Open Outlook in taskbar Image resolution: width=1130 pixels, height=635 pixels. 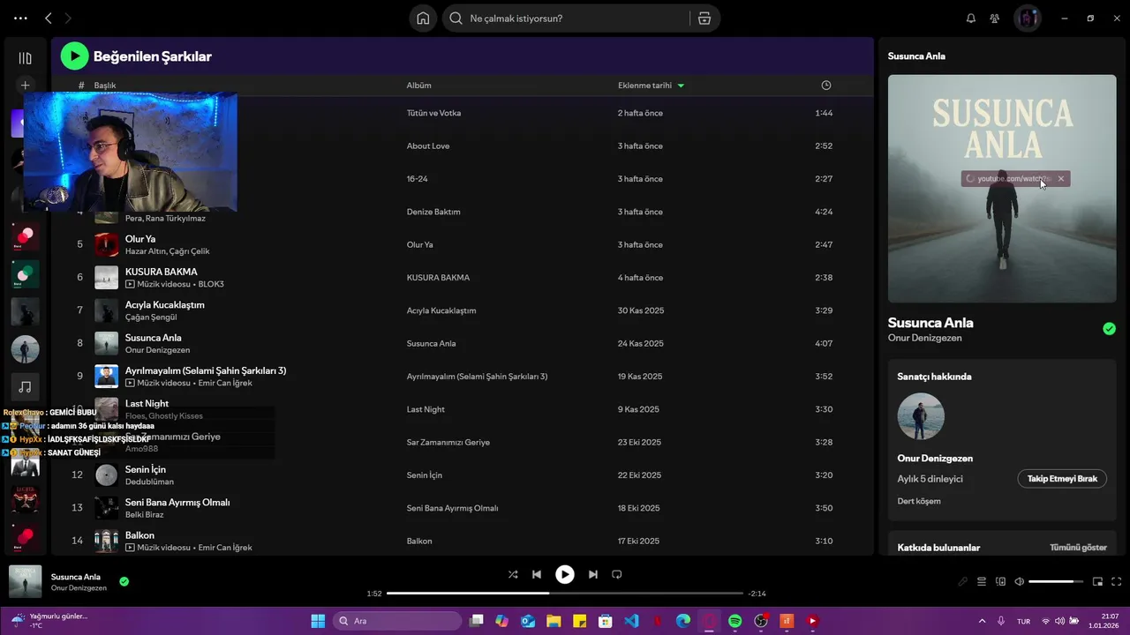coord(528,621)
